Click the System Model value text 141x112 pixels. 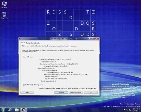(x=54, y=70)
